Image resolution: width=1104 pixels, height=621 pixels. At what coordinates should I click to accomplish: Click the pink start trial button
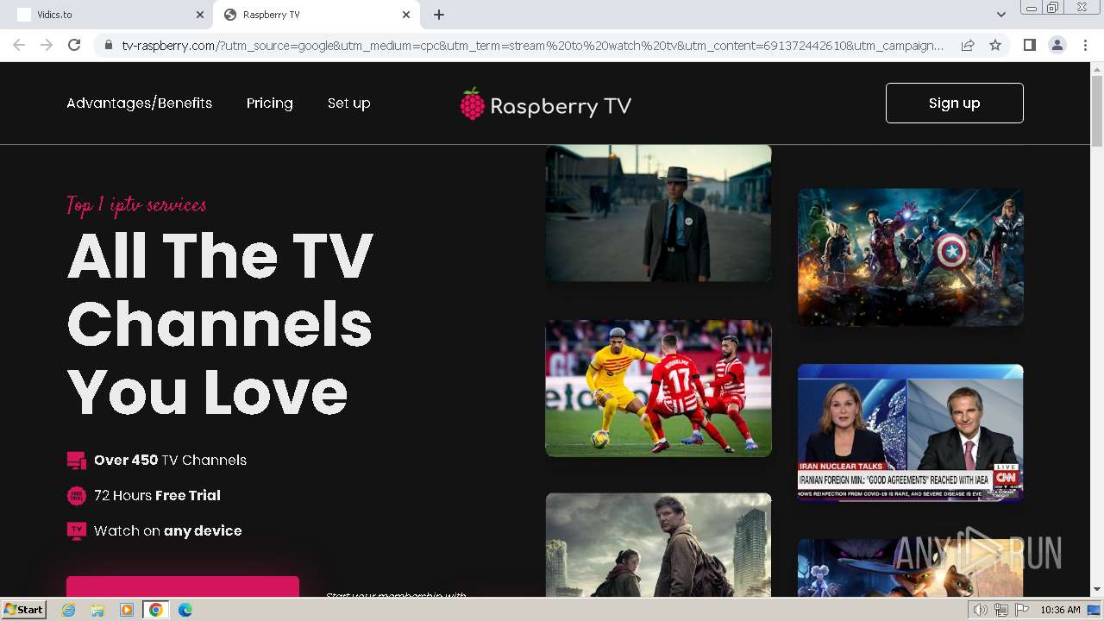(183, 586)
